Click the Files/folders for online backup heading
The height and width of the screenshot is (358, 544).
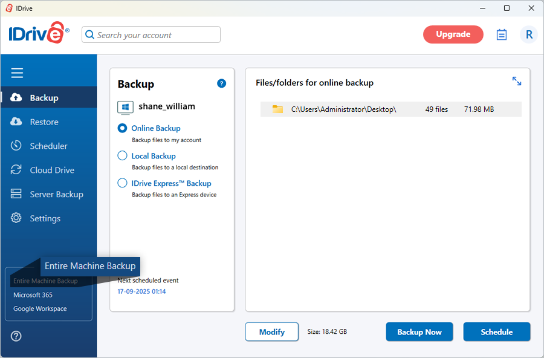[x=314, y=83]
